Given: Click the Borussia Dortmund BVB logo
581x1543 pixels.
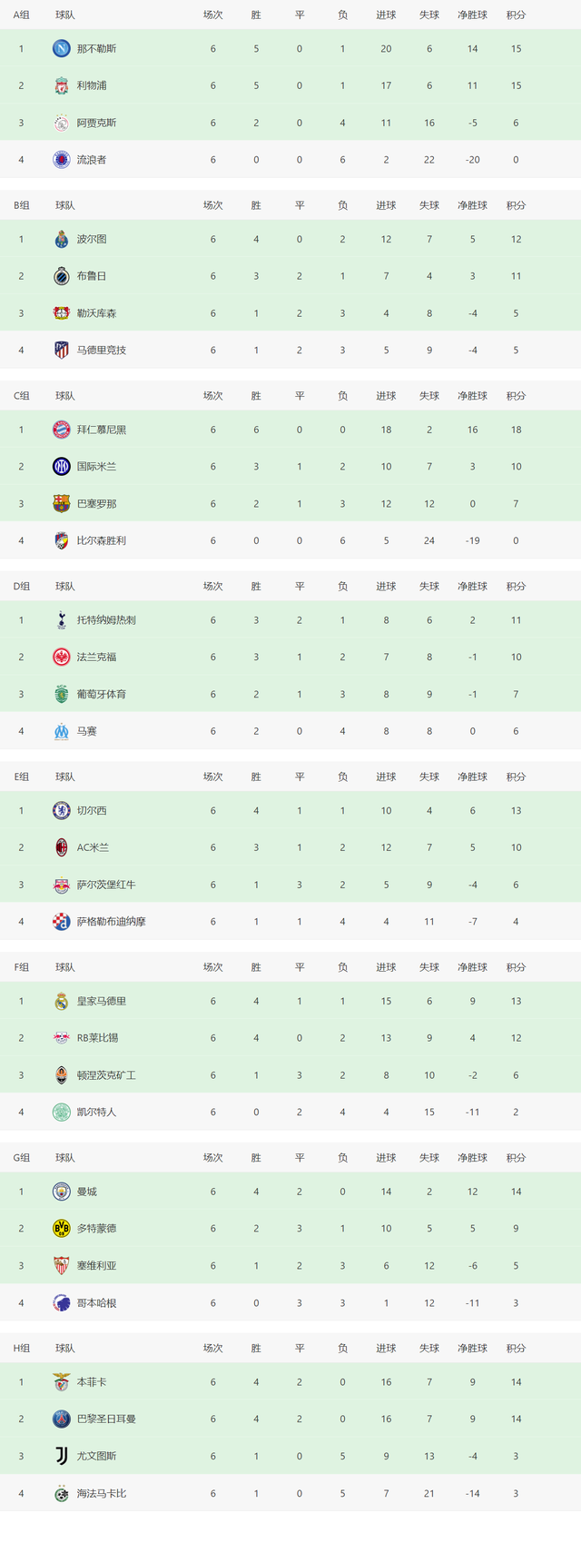Looking at the screenshot, I should coord(61,1229).
